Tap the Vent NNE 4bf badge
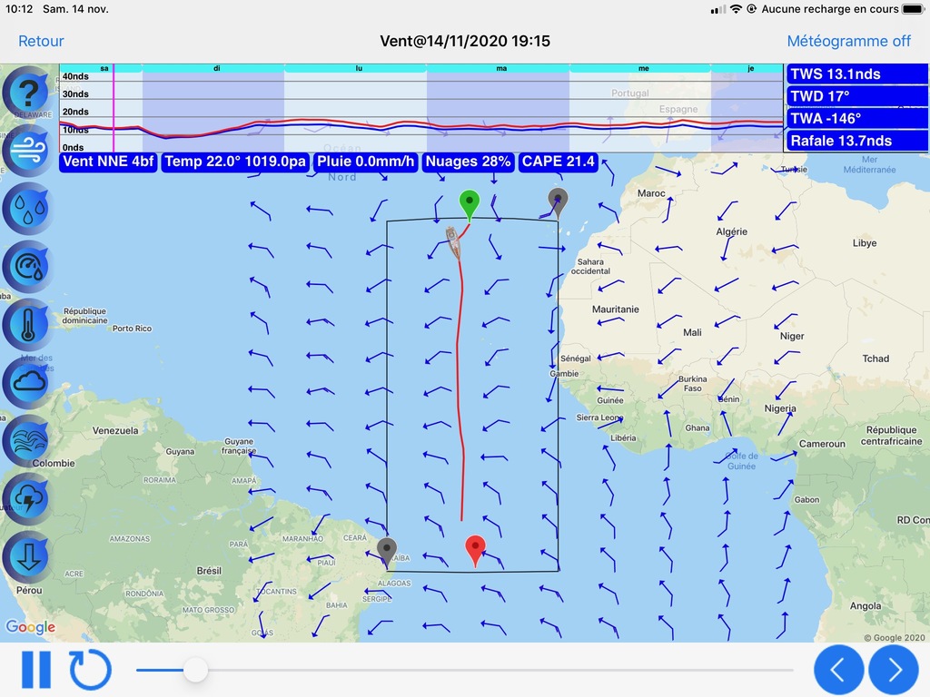Screen dimensions: 930x697 point(108,162)
